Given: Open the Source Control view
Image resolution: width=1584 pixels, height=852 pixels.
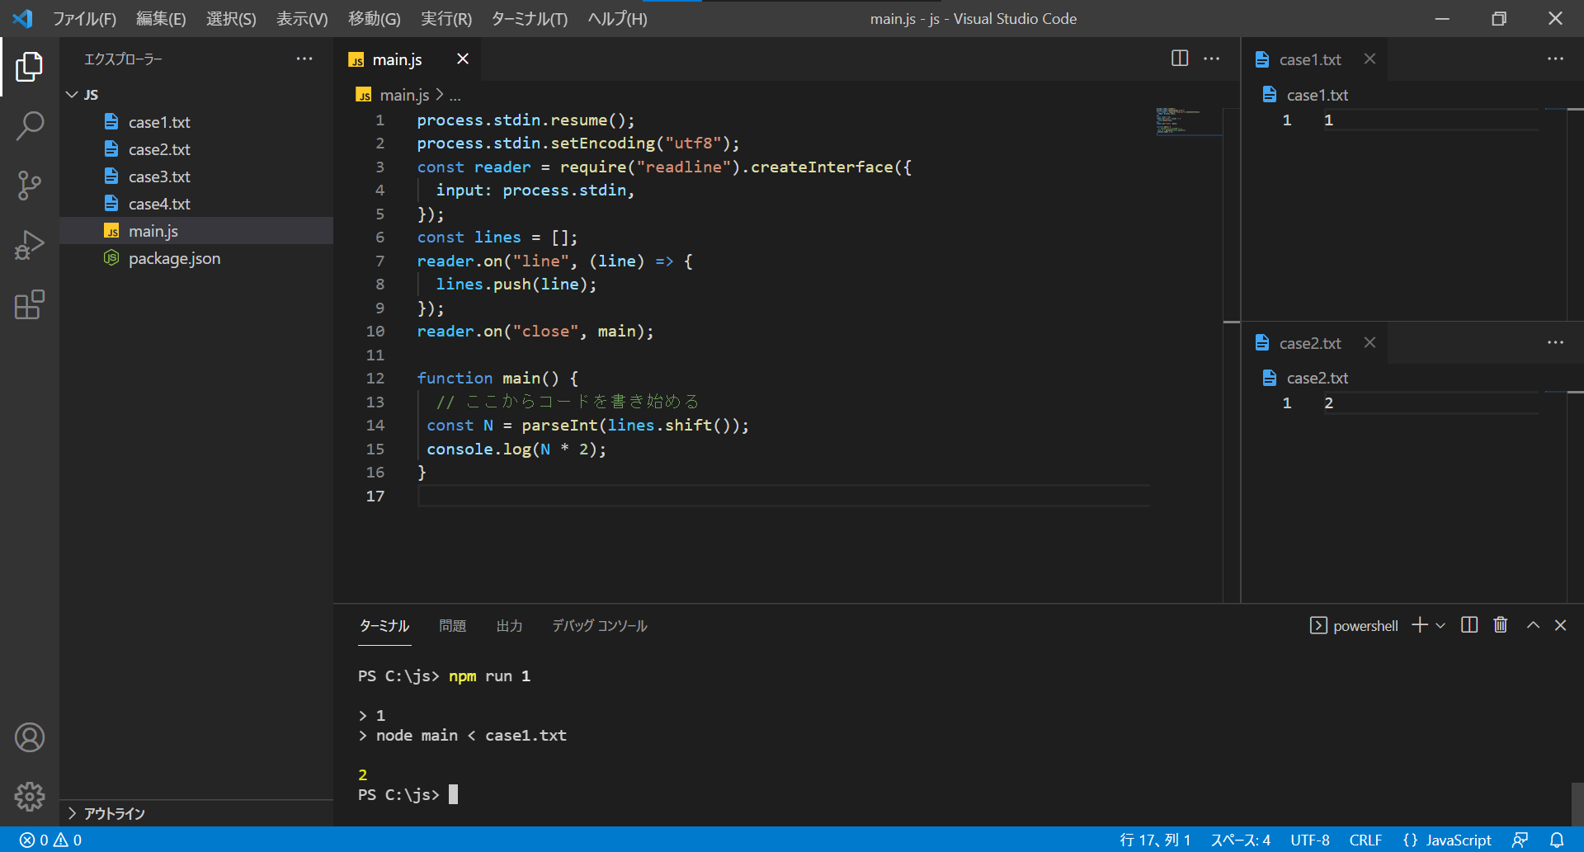Looking at the screenshot, I should [x=30, y=186].
